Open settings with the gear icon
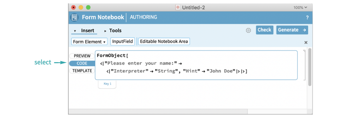The width and height of the screenshot is (348, 118). 249,30
